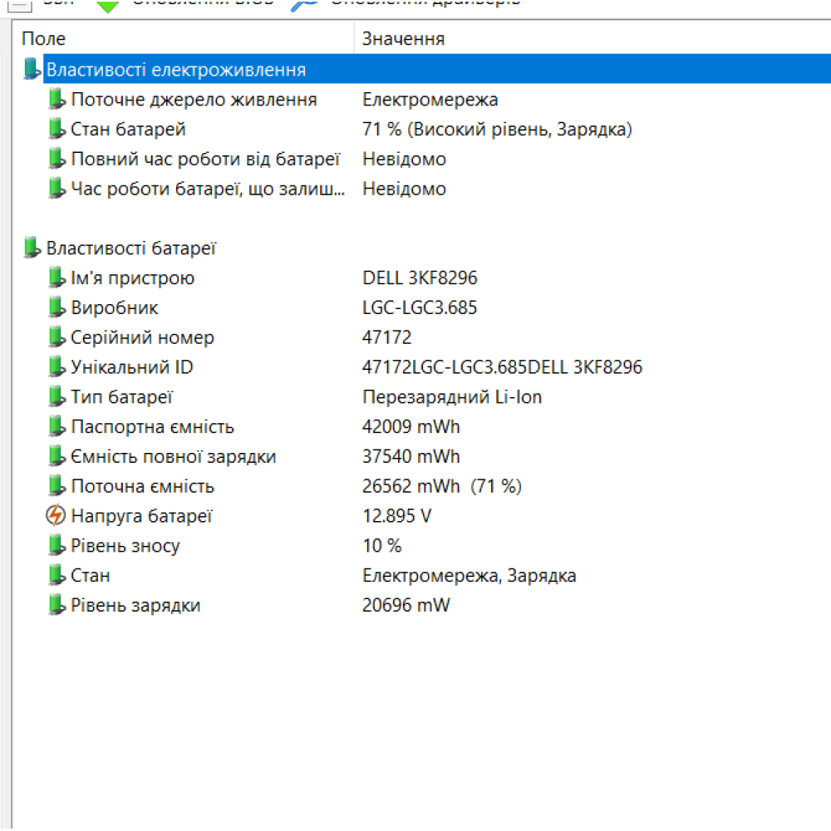Select the "Виробник" row
831x831 pixels.
click(120, 307)
